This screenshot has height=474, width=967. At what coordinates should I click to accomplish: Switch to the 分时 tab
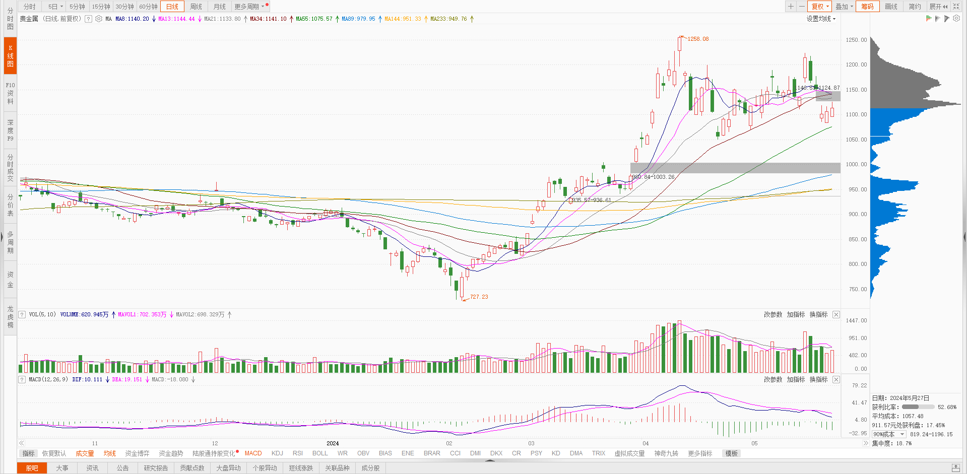(30, 7)
